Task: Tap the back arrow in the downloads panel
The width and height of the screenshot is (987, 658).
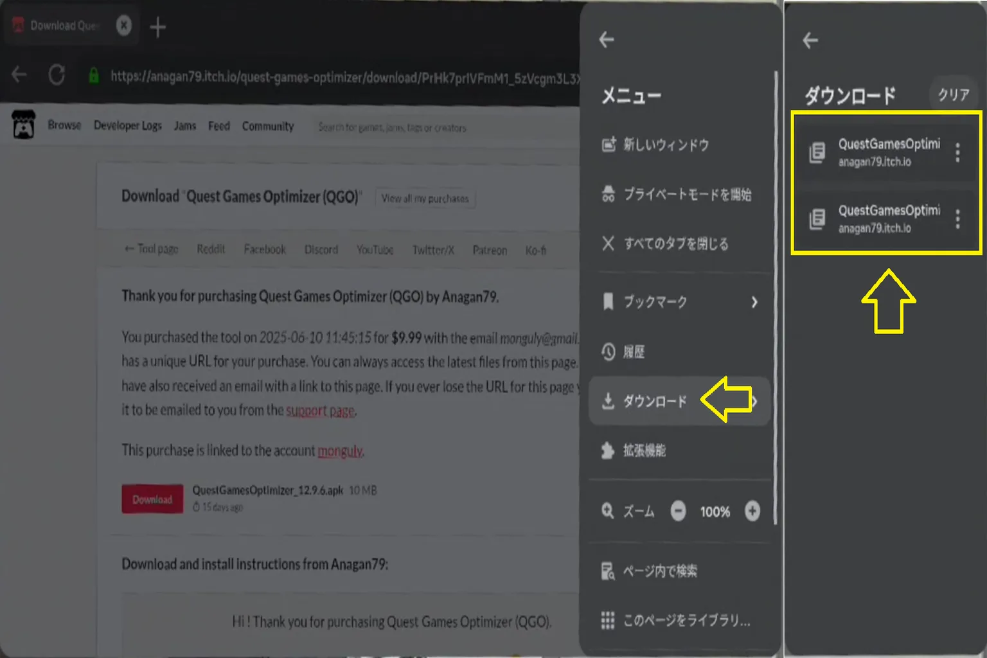Action: tap(810, 40)
